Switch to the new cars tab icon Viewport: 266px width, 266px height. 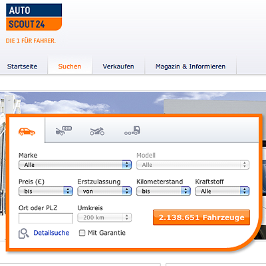pyautogui.click(x=64, y=131)
